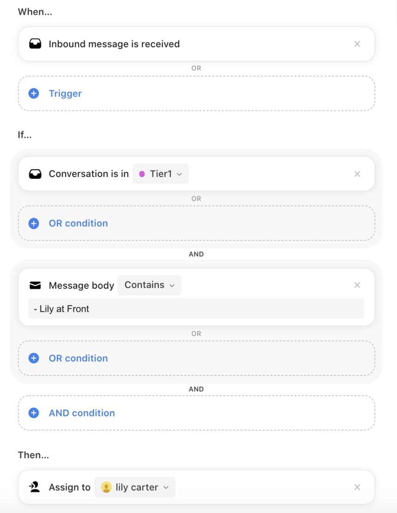Click the blue plus icon next to Trigger
This screenshot has width=397, height=513.
34,93
